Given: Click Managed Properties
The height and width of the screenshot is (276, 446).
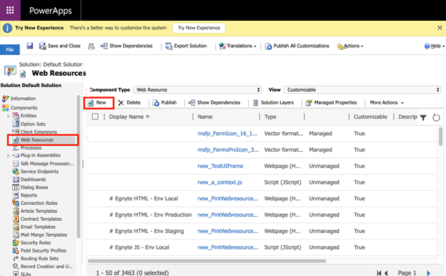Looking at the screenshot, I should [x=331, y=103].
